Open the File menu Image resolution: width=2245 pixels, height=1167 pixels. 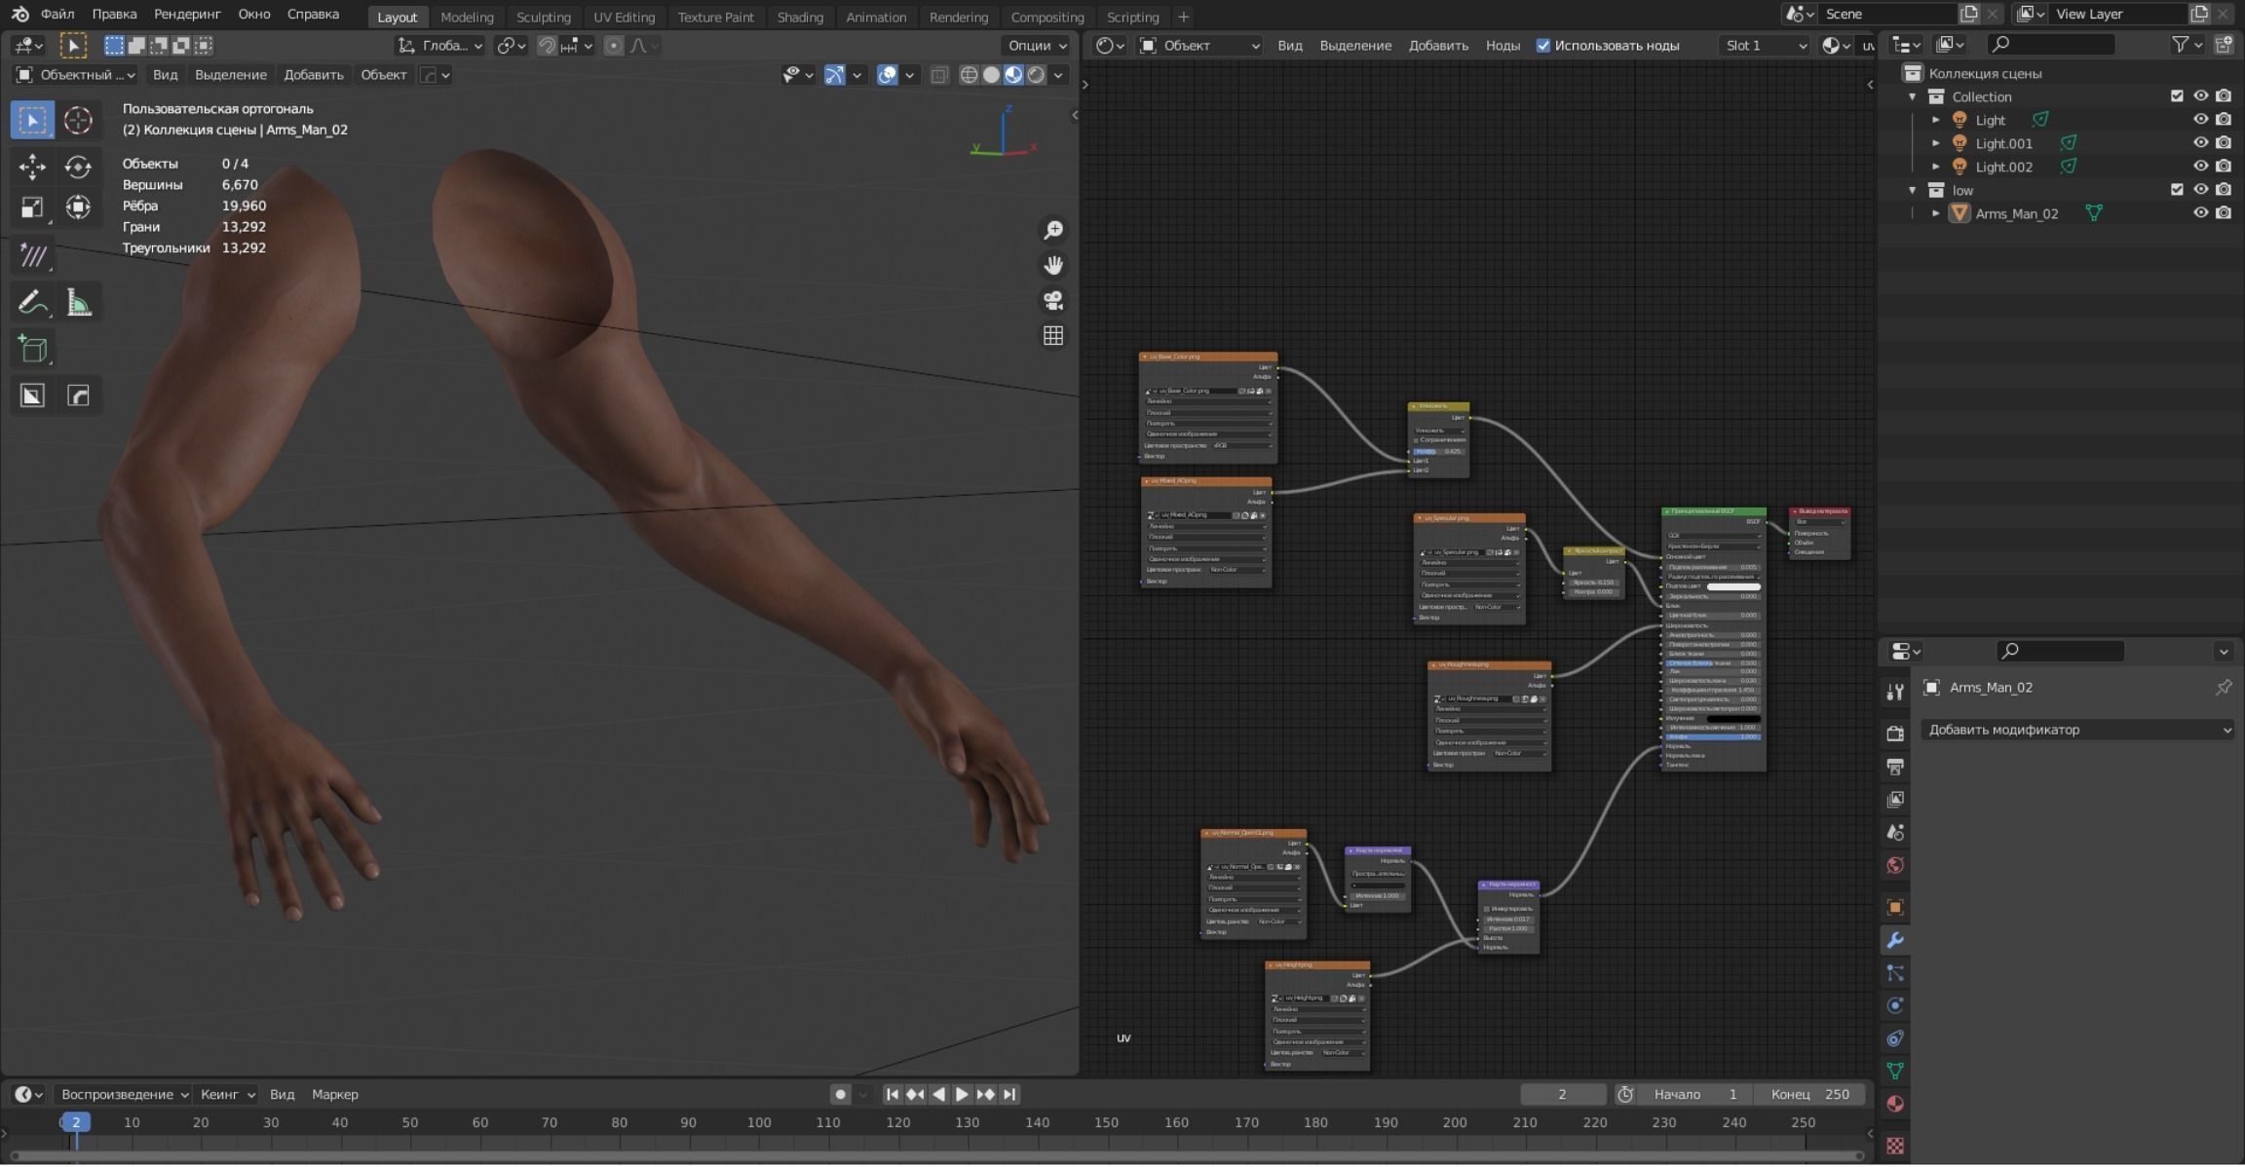tap(57, 15)
